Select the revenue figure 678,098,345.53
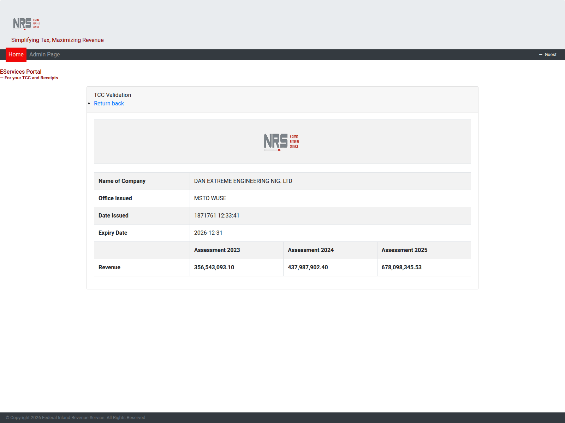 pyautogui.click(x=402, y=268)
